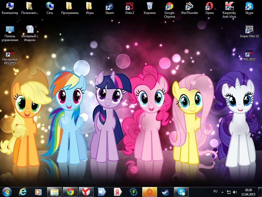Open the Yandex Я taskbar button
The width and height of the screenshot is (262, 197).
point(118,192)
